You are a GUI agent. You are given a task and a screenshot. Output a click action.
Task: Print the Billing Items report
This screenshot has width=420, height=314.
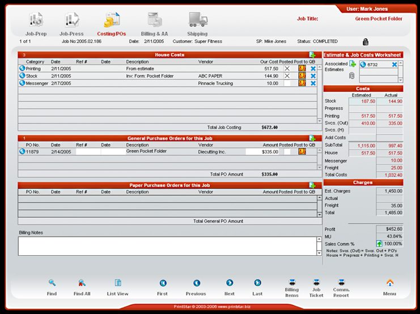coord(292,289)
